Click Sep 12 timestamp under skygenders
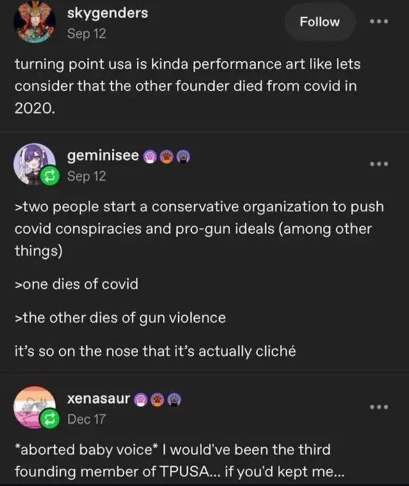409x486 pixels. [x=86, y=34]
